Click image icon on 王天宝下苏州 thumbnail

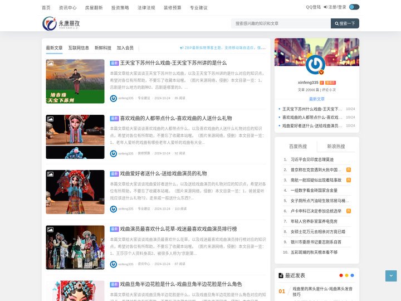coord(50,63)
